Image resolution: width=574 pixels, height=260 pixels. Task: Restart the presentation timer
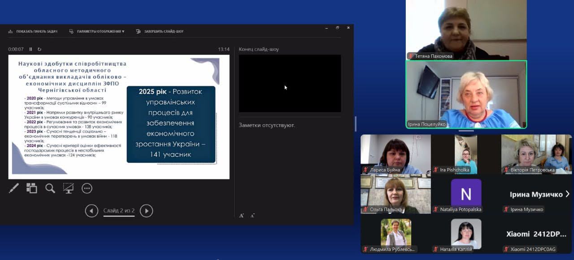(x=39, y=49)
